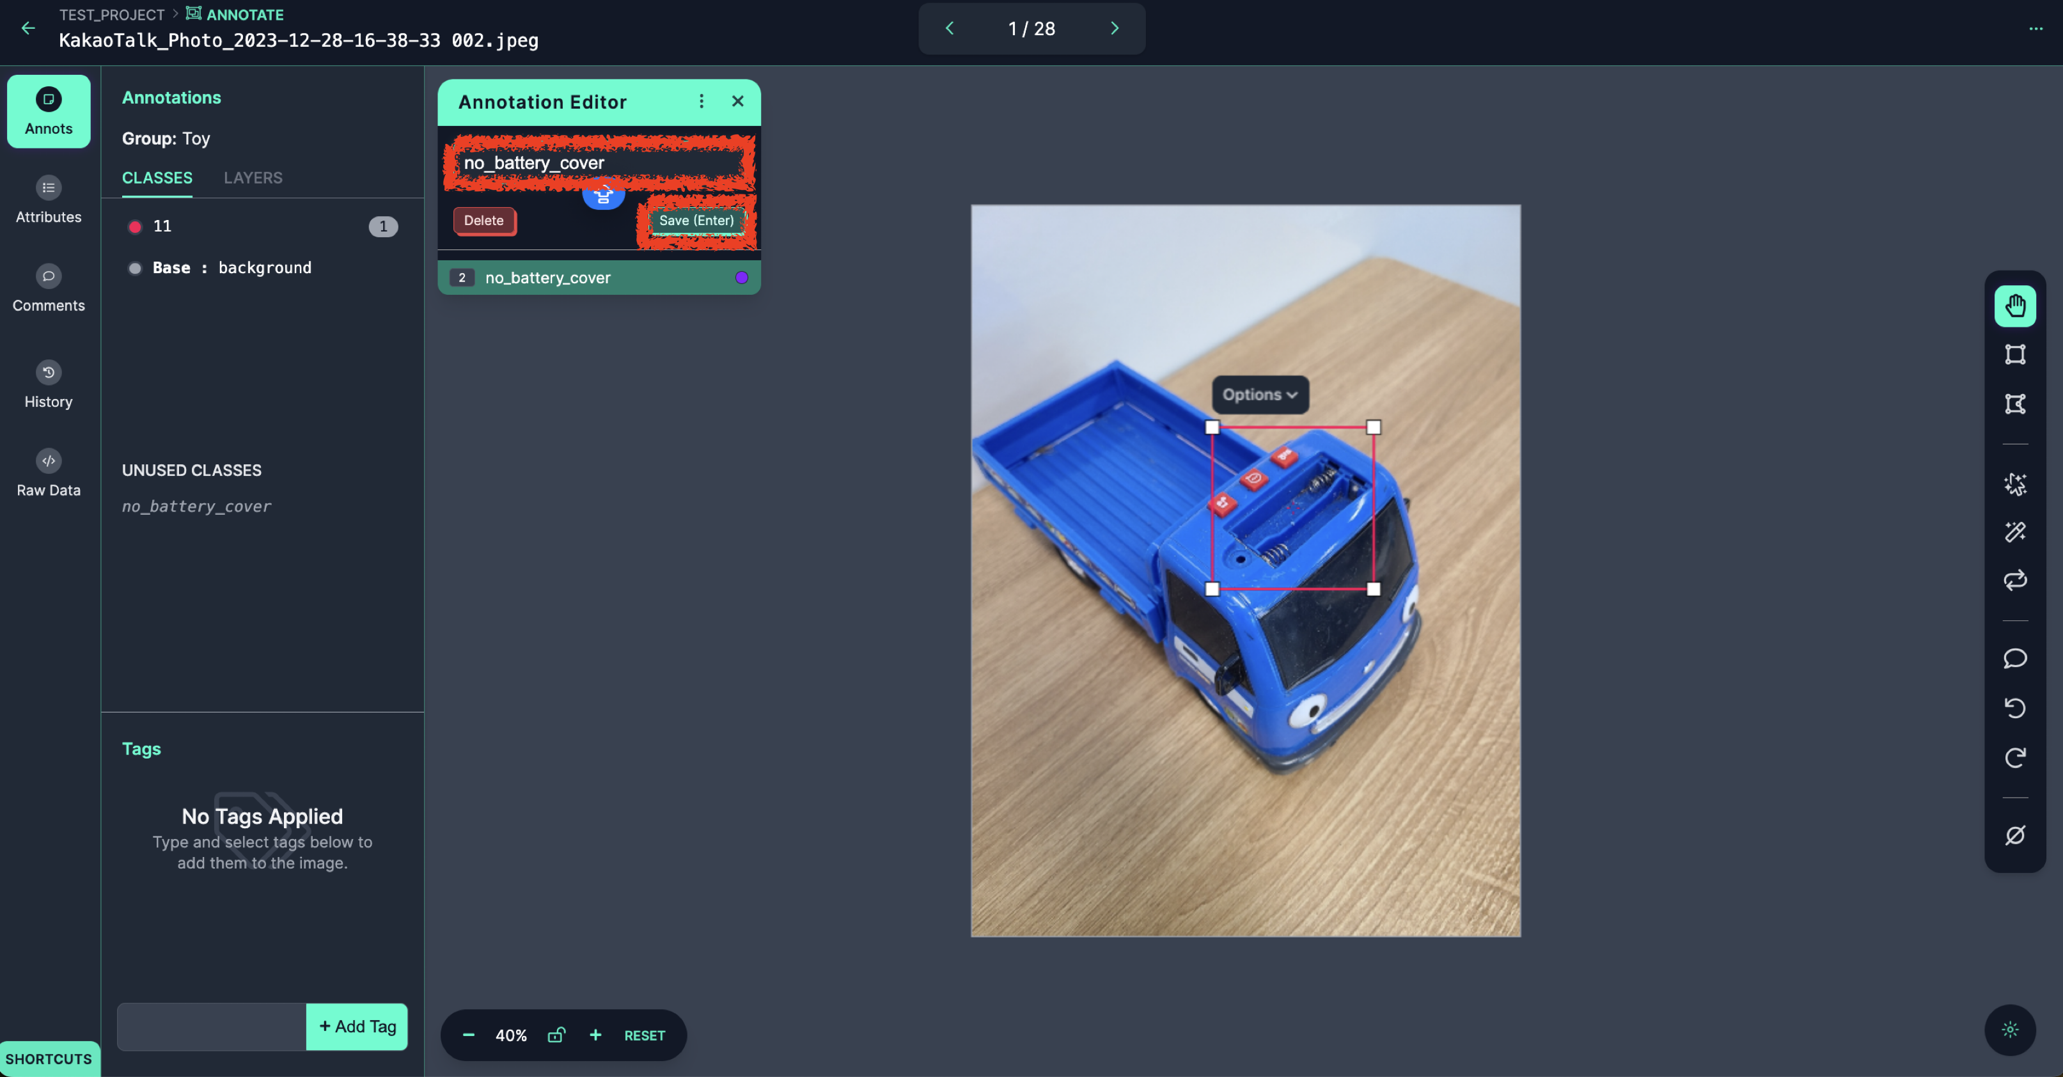Click the top-left handle of the bounding box

point(1212,428)
